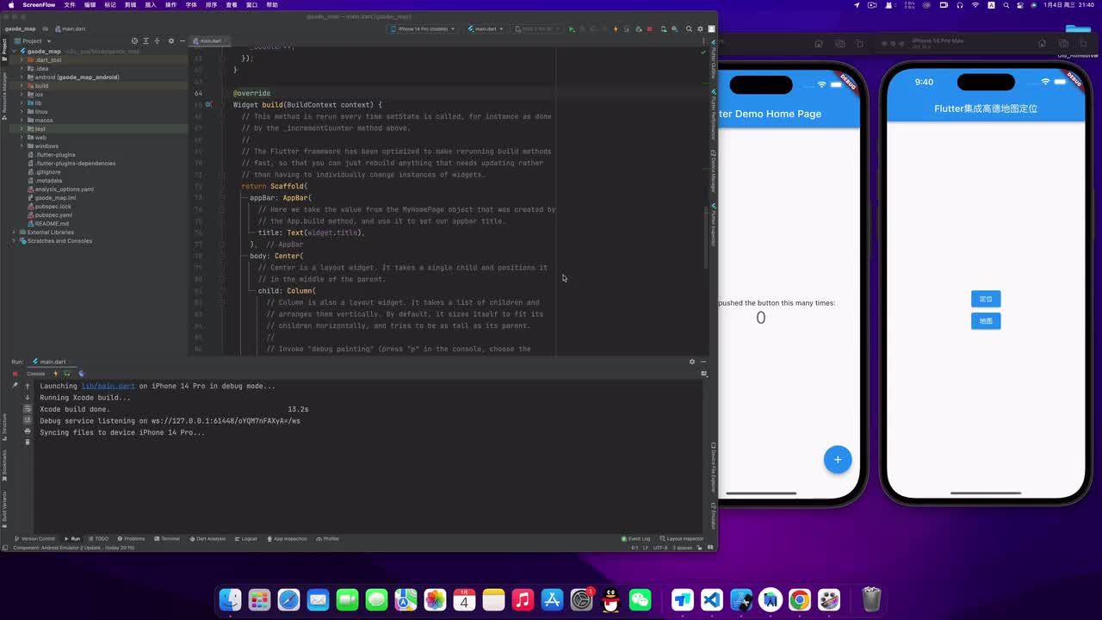Open Xcode in the Dock
Image resolution: width=1102 pixels, height=620 pixels.
pos(741,599)
